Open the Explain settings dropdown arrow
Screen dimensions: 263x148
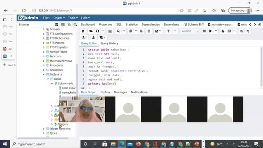coord(234,31)
